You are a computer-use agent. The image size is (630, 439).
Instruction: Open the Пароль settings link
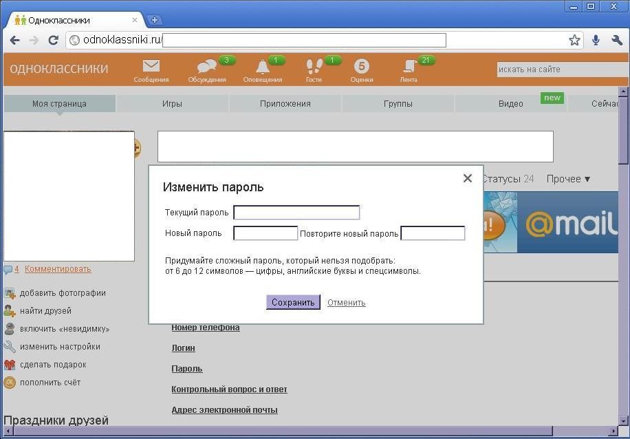click(x=187, y=369)
